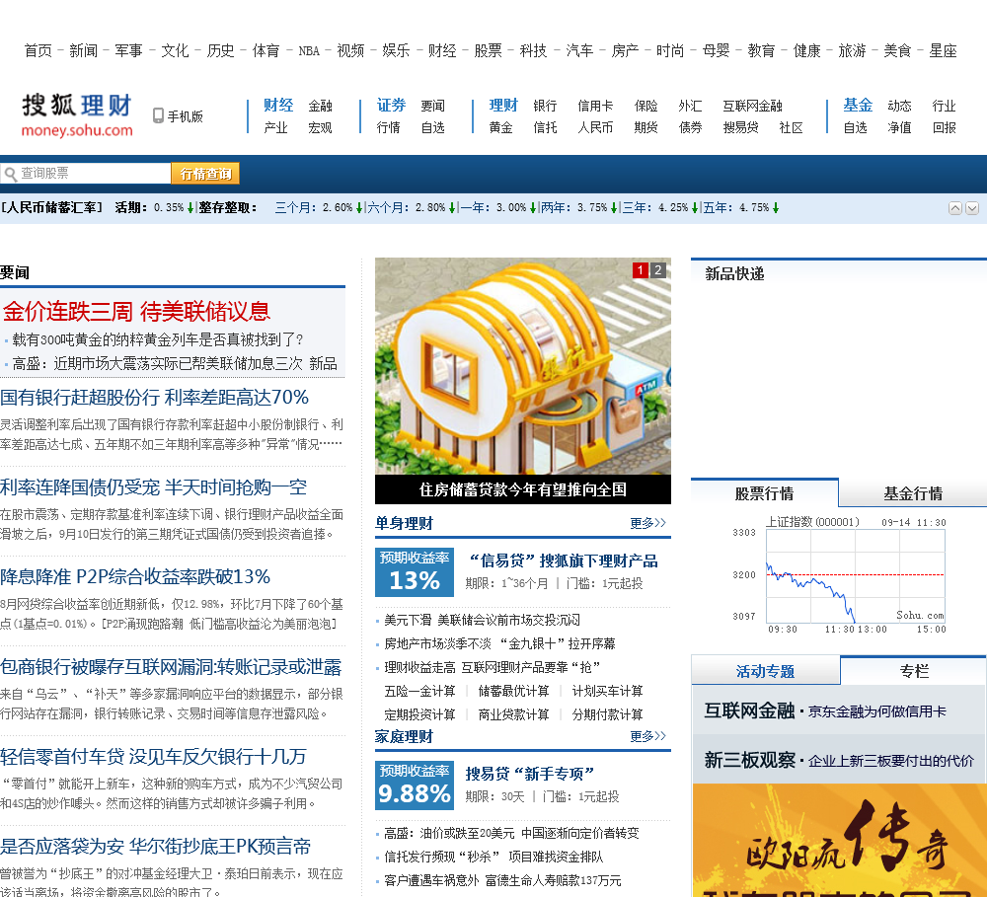
Task: Open 高盛: 油价或跌至20美元 article
Action: pos(511,833)
